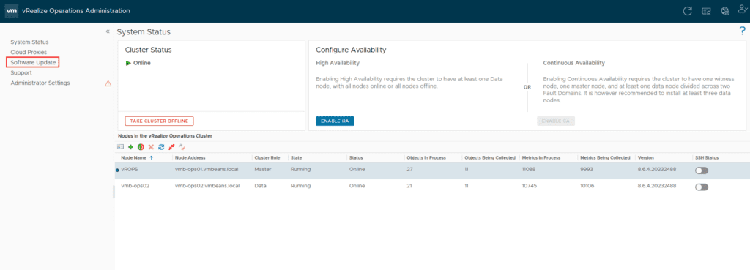Open System Status in the sidebar
The width and height of the screenshot is (750, 270).
tap(29, 42)
